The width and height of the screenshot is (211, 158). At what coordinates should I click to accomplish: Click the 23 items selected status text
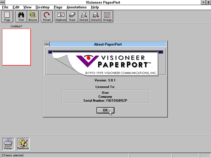[x=12, y=155]
